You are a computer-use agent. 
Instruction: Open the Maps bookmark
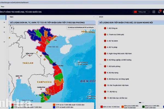(2, 7)
